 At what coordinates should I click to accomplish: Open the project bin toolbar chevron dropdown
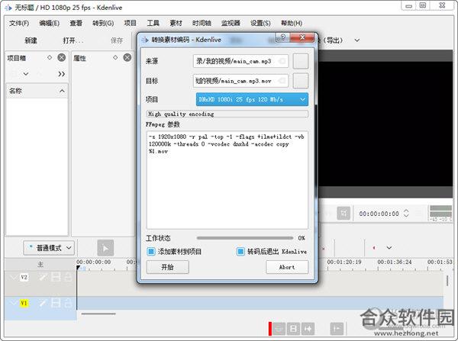(26, 74)
